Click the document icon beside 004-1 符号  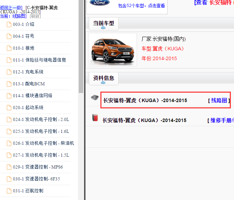[9, 36]
